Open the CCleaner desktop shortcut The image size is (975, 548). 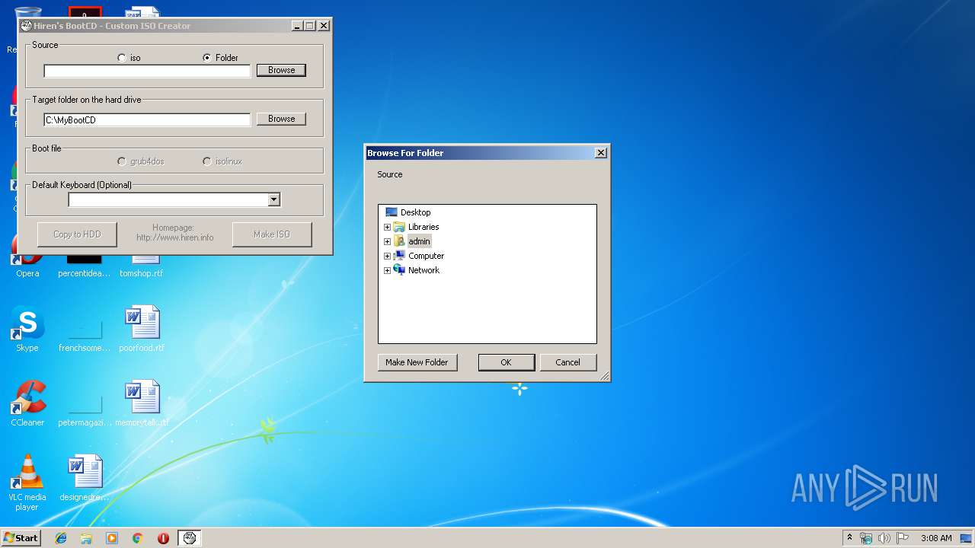click(x=27, y=403)
